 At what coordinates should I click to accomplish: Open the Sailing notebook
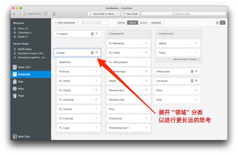178,43
